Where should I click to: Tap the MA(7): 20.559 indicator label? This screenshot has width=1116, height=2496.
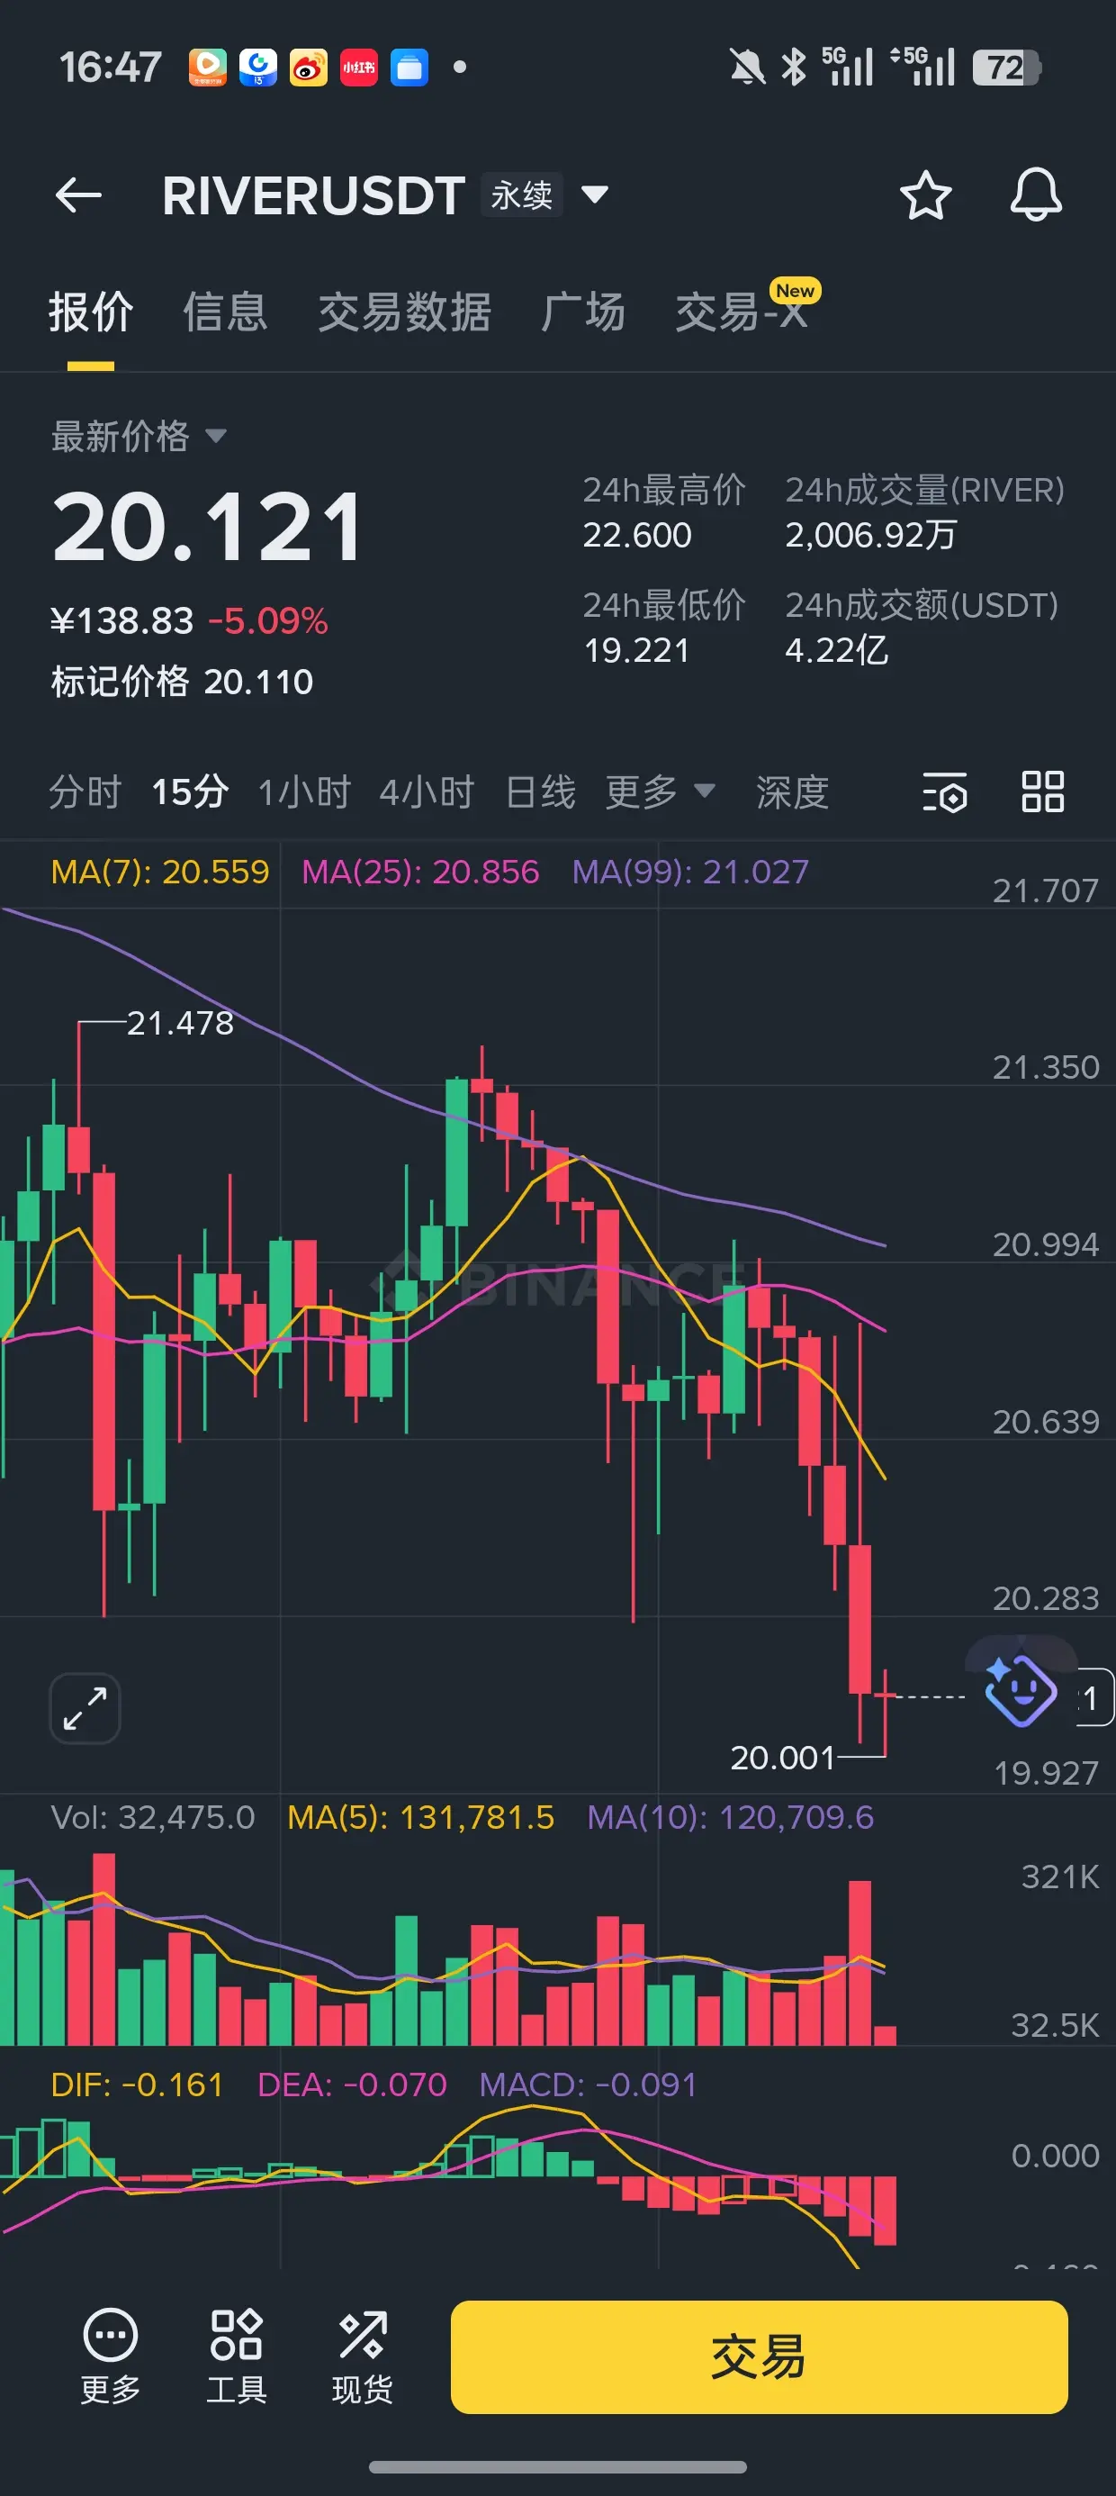[x=160, y=872]
